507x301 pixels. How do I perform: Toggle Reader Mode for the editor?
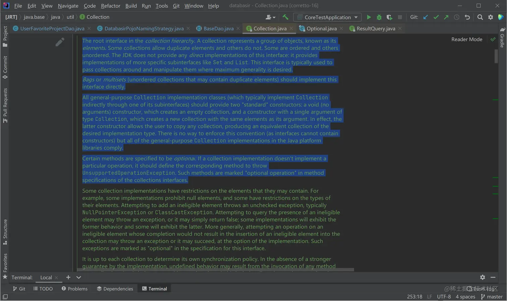pyautogui.click(x=467, y=39)
